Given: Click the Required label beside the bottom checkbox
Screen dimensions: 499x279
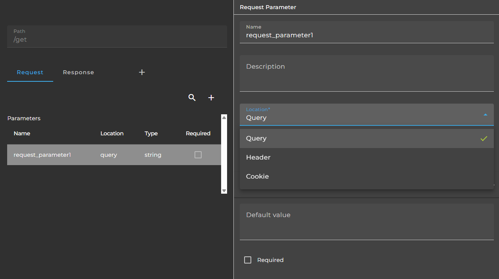Looking at the screenshot, I should [270, 260].
